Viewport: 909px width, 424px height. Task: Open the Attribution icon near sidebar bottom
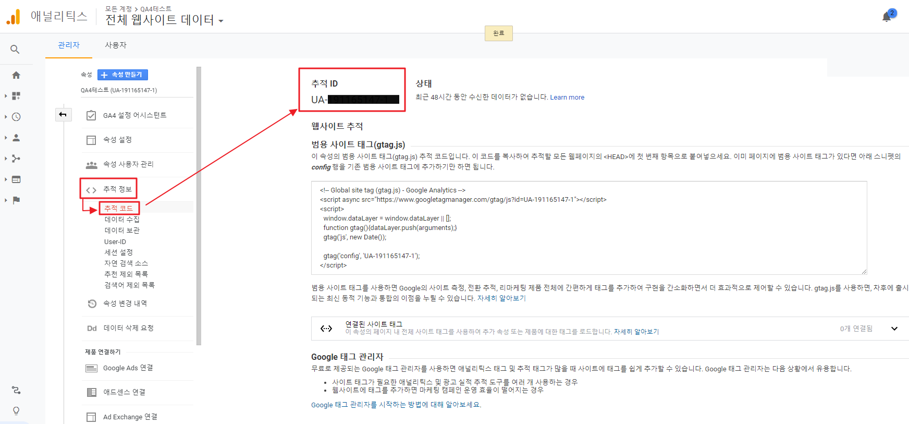click(x=16, y=390)
